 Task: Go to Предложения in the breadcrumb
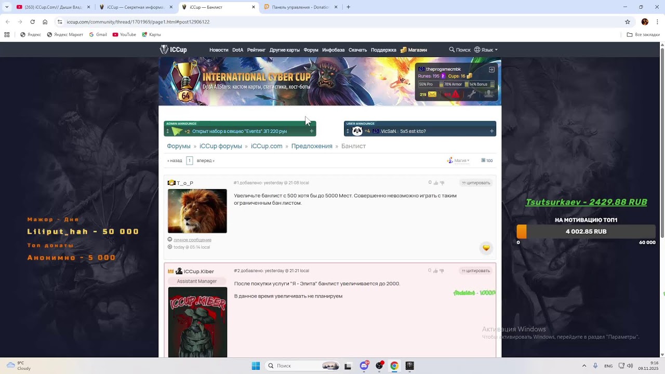coord(312,146)
